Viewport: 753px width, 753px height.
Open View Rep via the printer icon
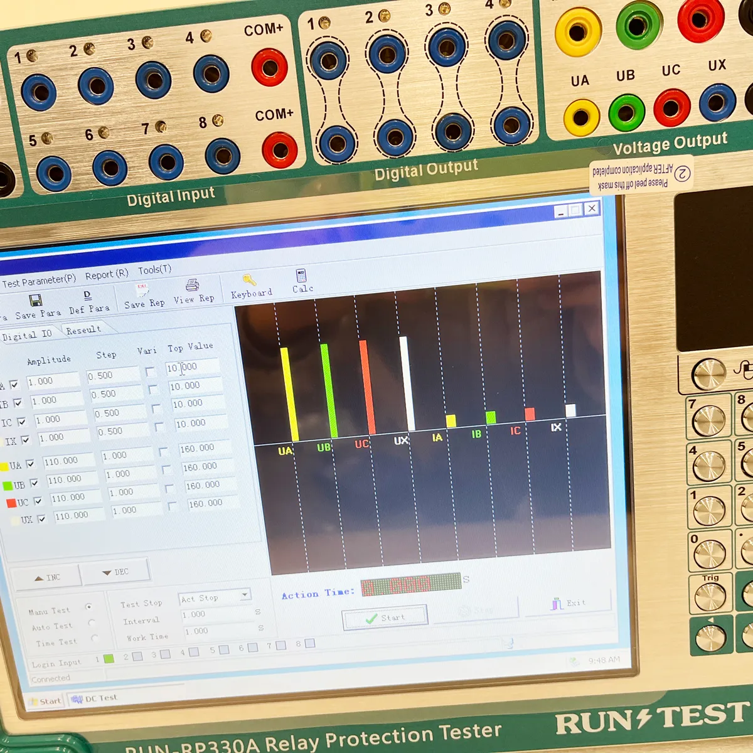click(193, 286)
